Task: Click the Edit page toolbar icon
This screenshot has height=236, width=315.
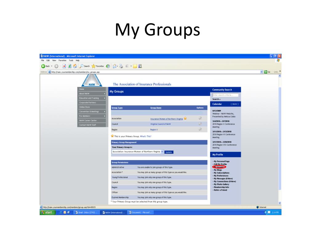Action: pos(127,66)
